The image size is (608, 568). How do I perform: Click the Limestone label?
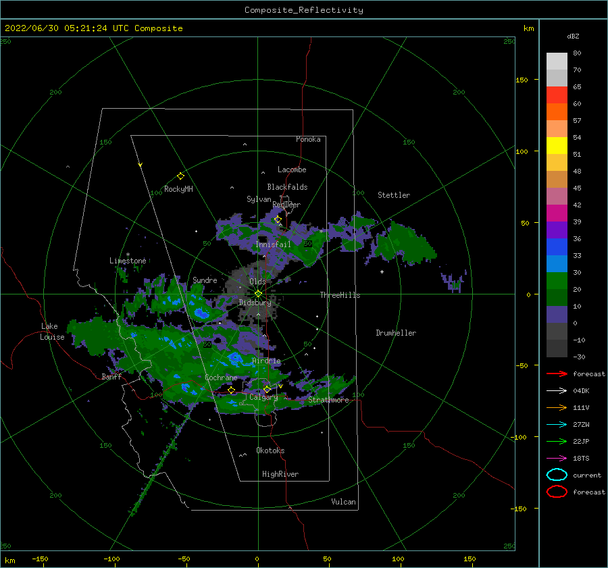coord(128,261)
